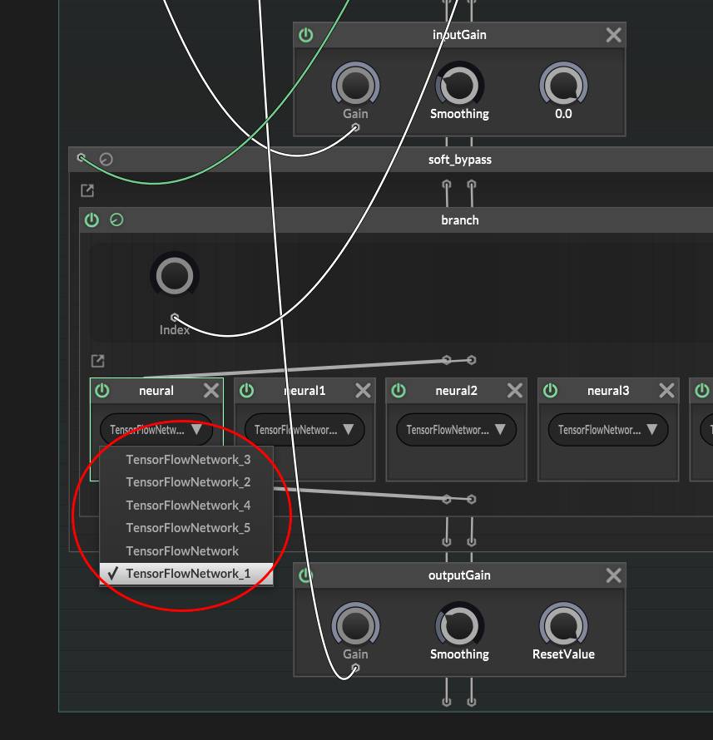
Task: Click the inputGain Gain knob
Action: [x=355, y=85]
